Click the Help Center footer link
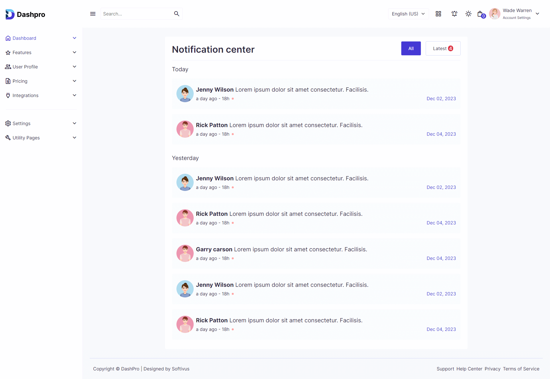 point(469,369)
